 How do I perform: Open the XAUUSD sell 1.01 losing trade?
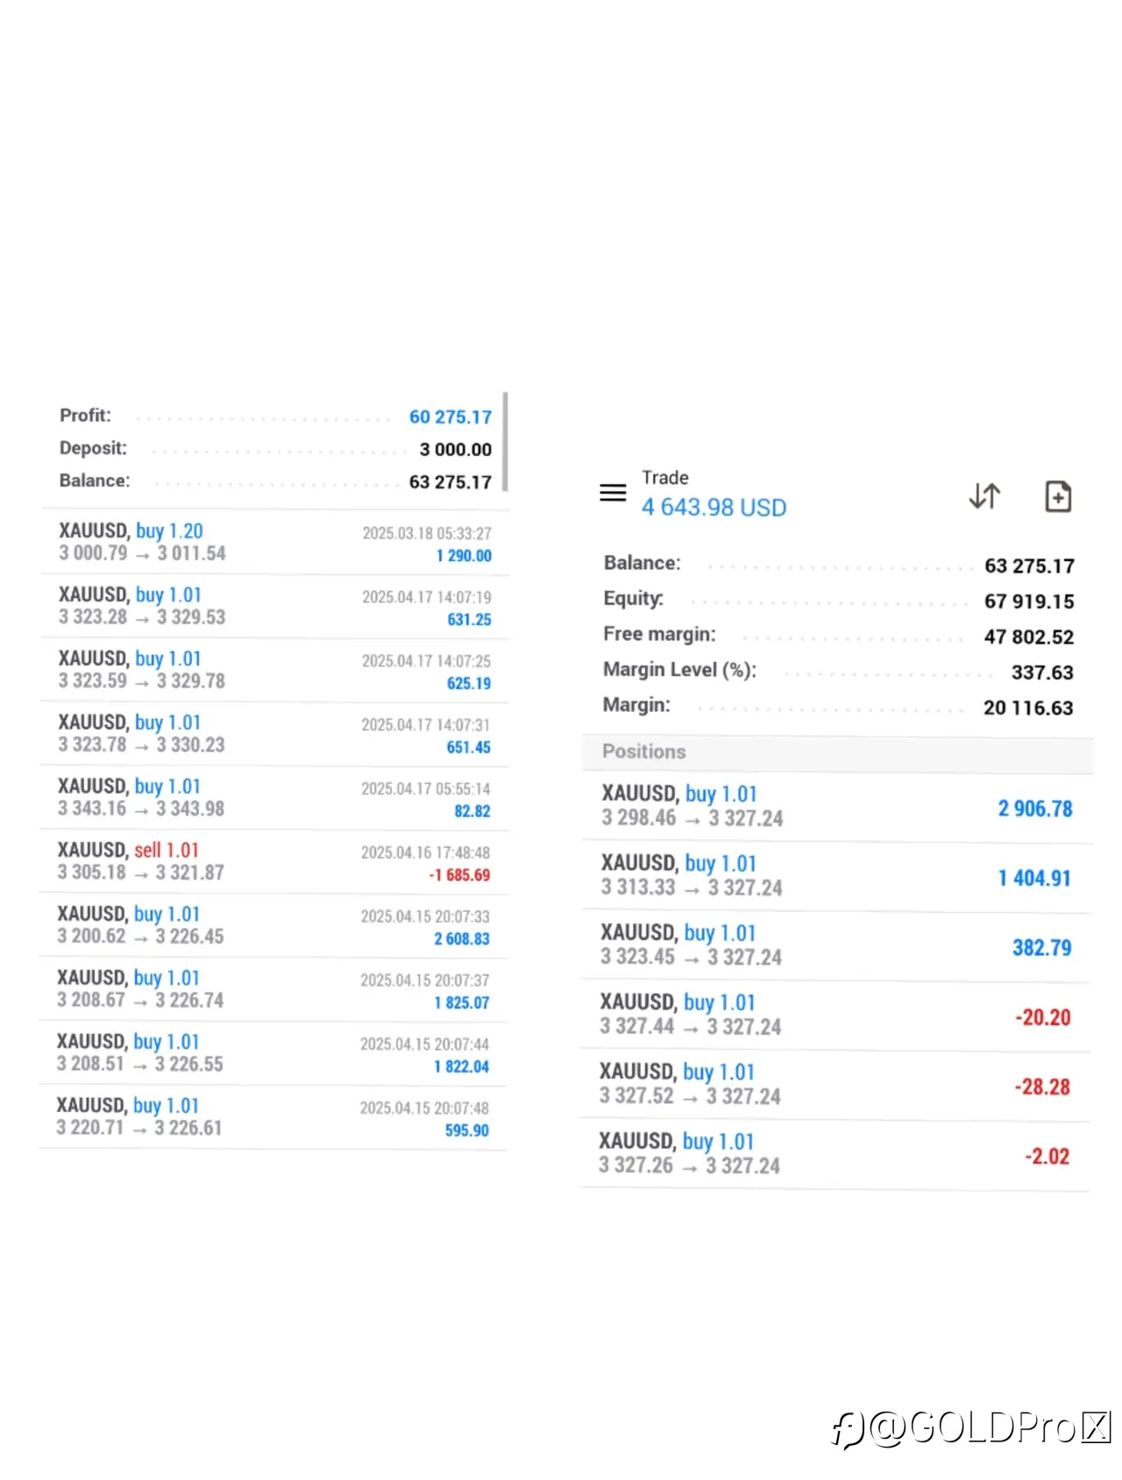[274, 862]
